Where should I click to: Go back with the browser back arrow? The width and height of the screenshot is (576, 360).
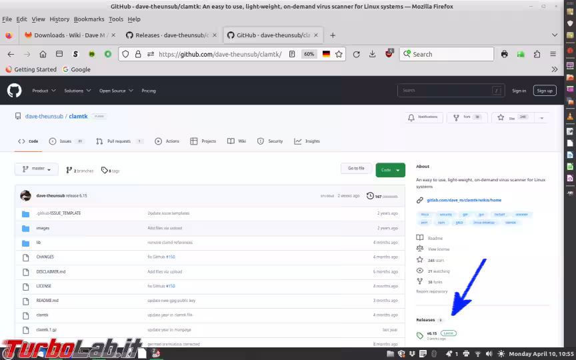click(11, 55)
